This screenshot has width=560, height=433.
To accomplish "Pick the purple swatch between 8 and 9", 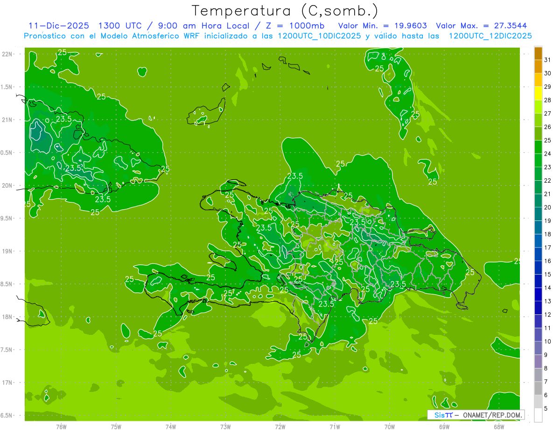I will tap(538, 362).
